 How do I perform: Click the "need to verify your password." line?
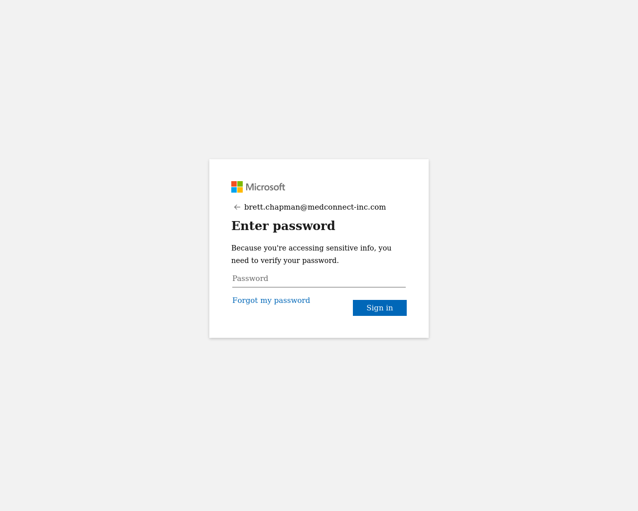point(285,260)
